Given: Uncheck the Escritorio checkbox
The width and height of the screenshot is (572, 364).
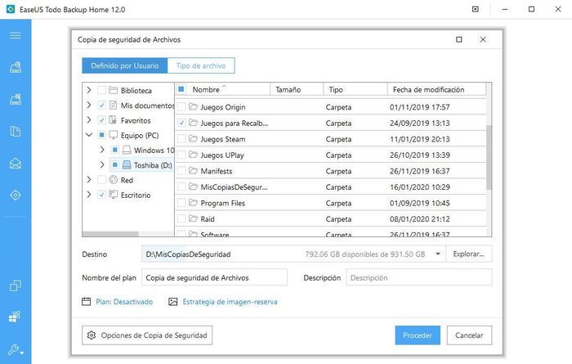Looking at the screenshot, I should pyautogui.click(x=102, y=195).
